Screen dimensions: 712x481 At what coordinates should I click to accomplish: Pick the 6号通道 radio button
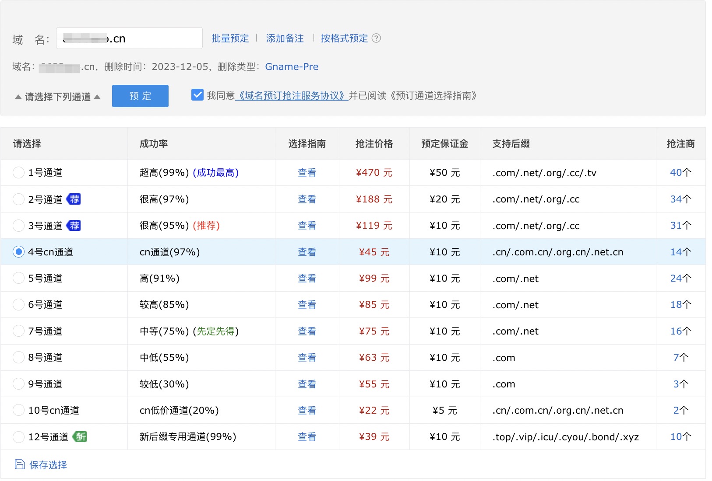click(18, 304)
